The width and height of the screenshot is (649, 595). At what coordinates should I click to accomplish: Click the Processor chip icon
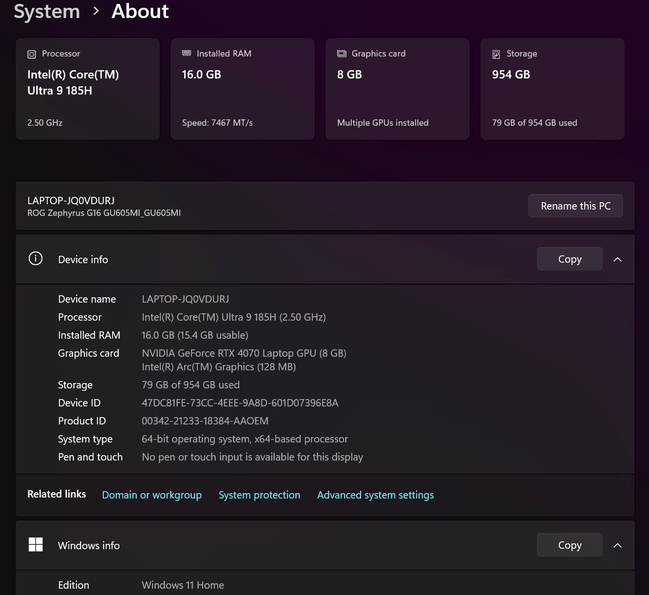[x=32, y=54]
